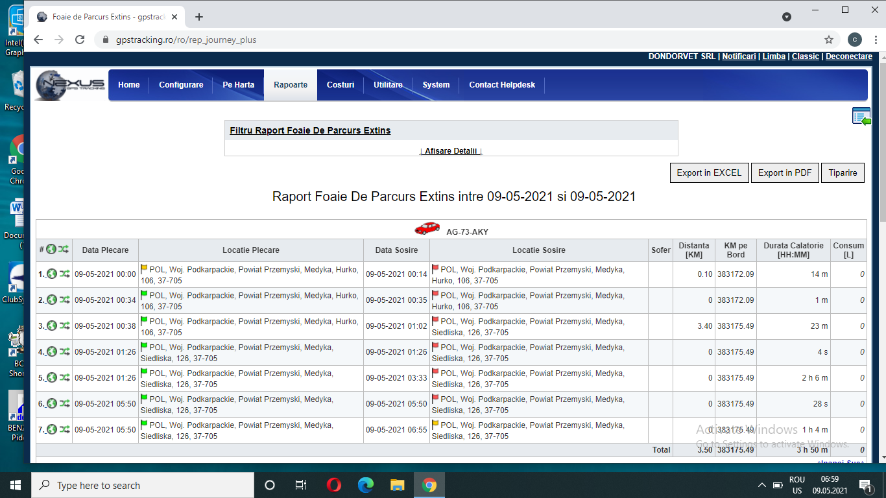Click the Nexus GPS Tracking logo
Screen dimensions: 886x498
coord(71,85)
